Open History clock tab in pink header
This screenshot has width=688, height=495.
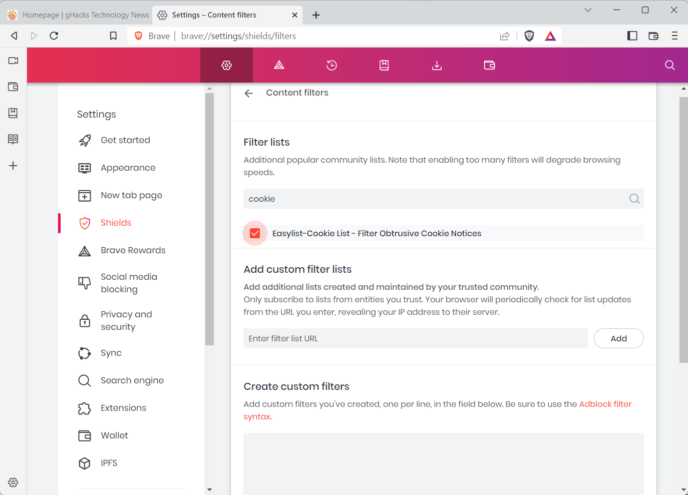tap(331, 65)
